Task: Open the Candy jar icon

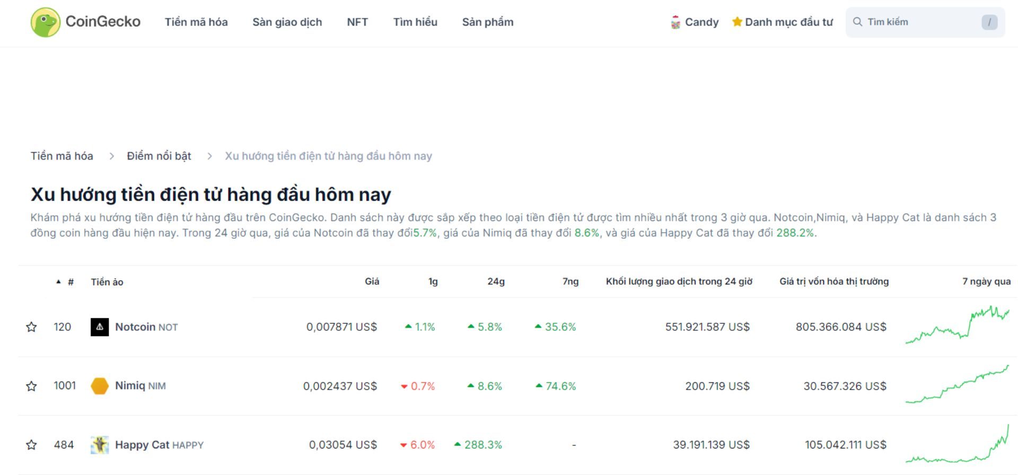Action: click(675, 22)
